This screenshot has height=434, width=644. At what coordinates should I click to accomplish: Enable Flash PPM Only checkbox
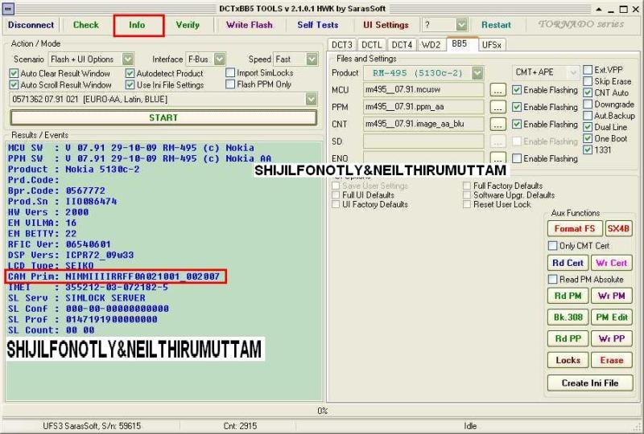click(230, 84)
